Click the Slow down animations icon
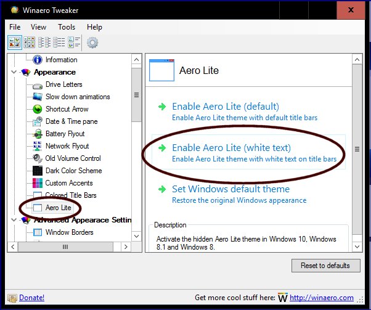The width and height of the screenshot is (371, 310). (38, 97)
